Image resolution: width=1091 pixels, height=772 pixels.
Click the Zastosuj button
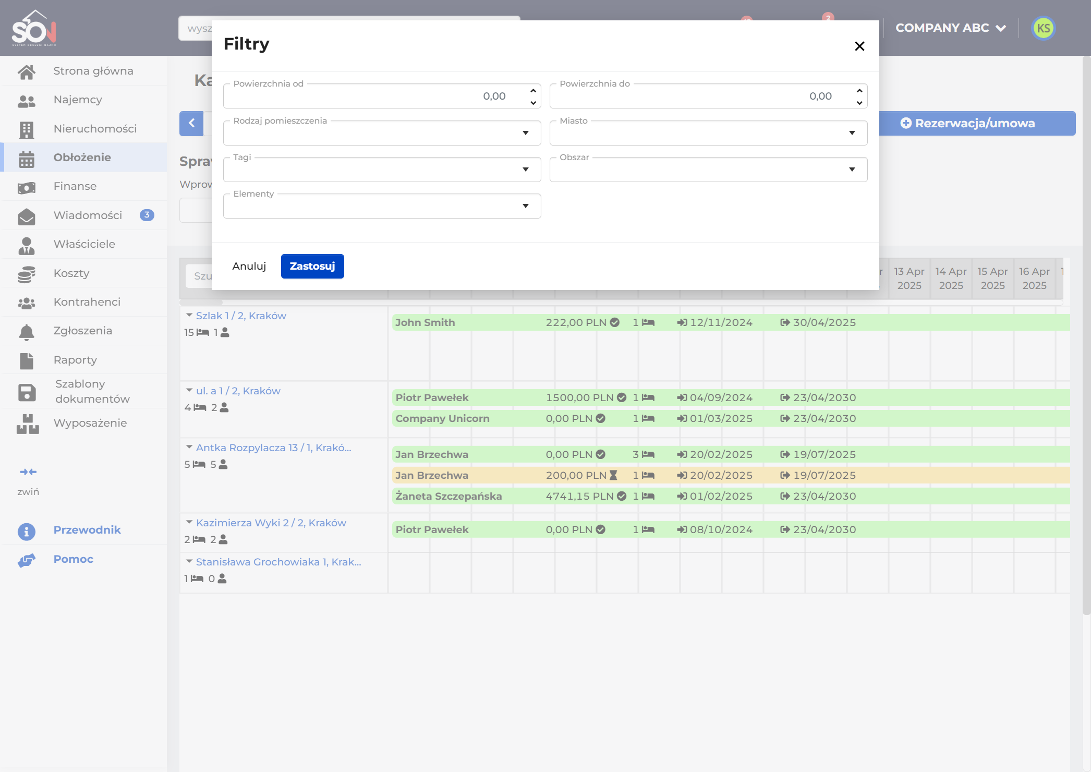pyautogui.click(x=312, y=266)
